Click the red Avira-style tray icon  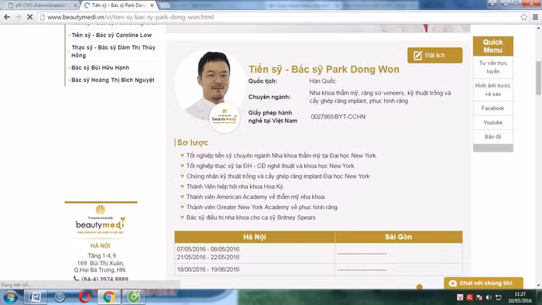[469, 297]
